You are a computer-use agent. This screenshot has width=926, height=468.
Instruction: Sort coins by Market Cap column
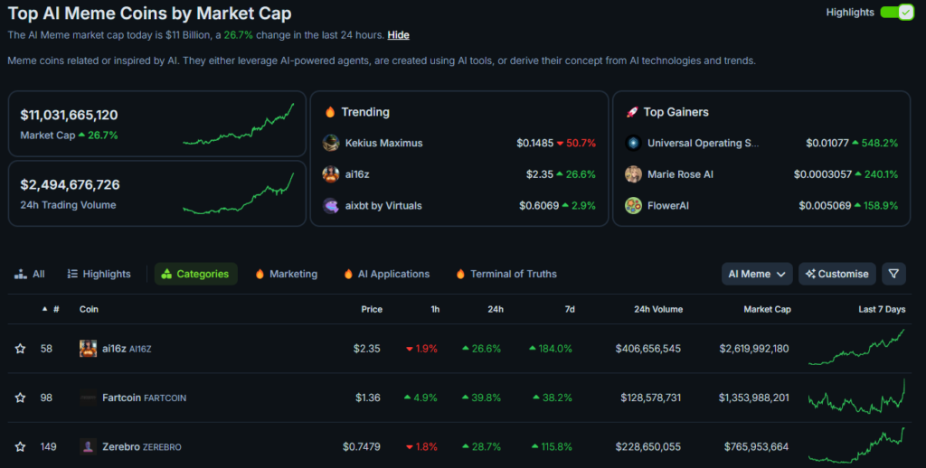coord(767,309)
